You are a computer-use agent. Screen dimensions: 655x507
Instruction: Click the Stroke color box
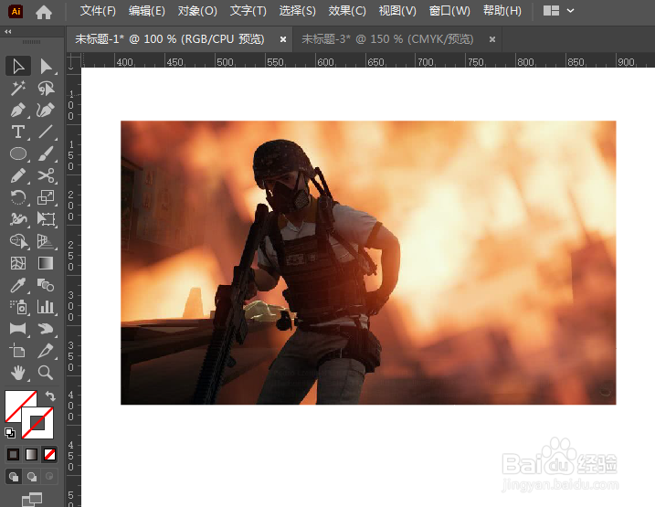(37, 423)
